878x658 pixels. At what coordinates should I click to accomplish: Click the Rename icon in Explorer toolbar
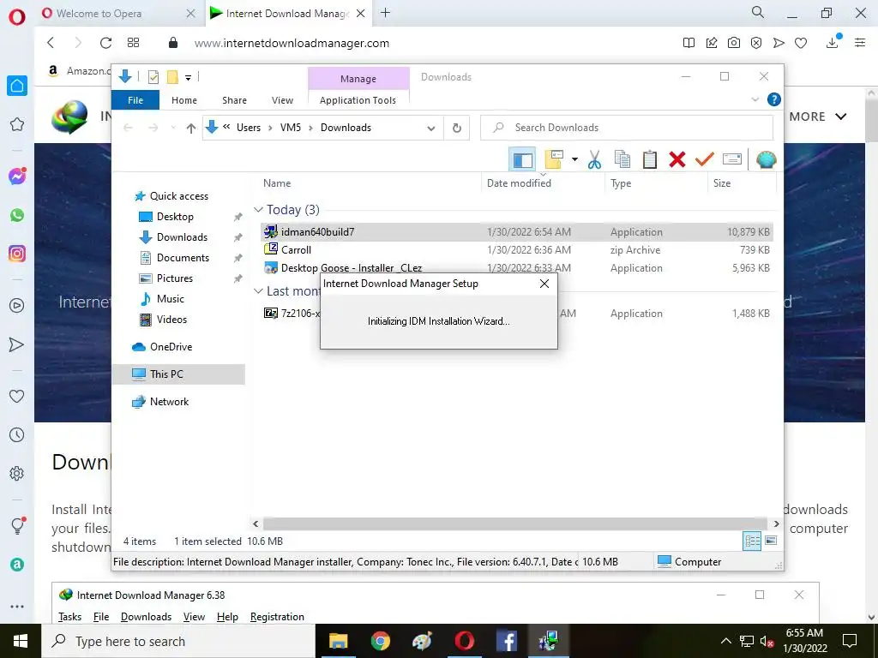(732, 160)
